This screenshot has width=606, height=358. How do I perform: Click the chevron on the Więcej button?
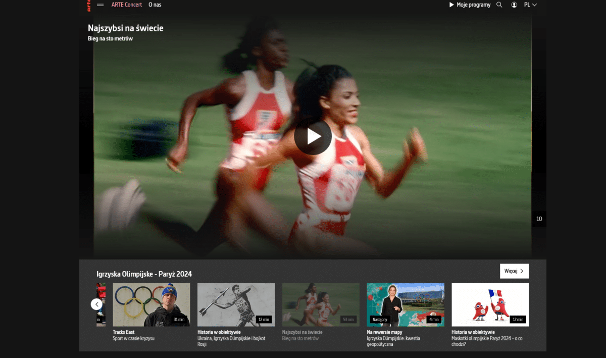523,271
